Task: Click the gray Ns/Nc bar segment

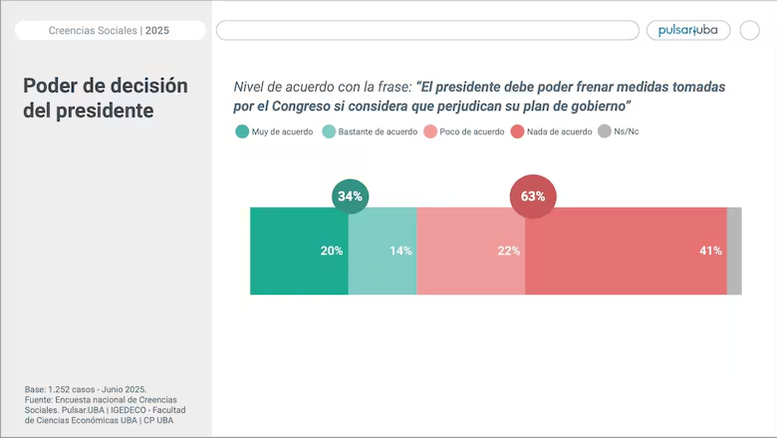Action: coord(734,251)
